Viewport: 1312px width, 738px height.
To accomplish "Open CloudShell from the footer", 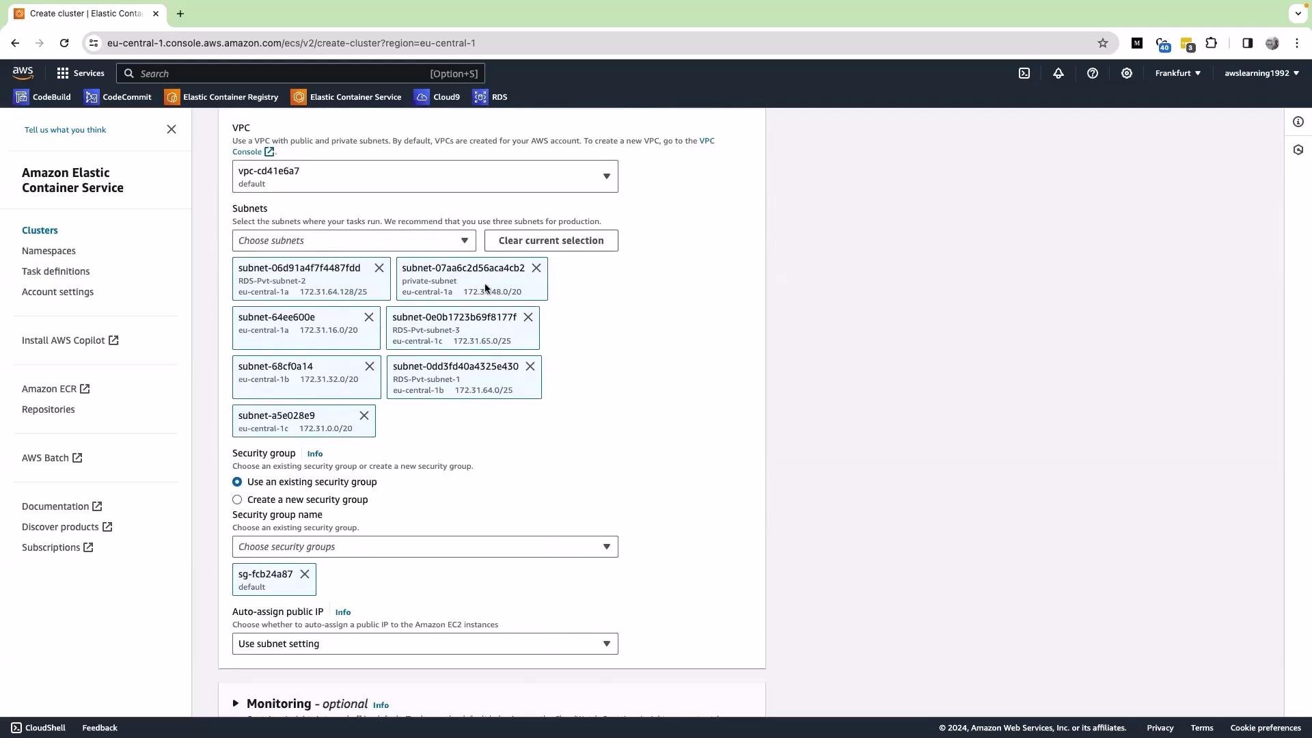I will pyautogui.click(x=38, y=728).
